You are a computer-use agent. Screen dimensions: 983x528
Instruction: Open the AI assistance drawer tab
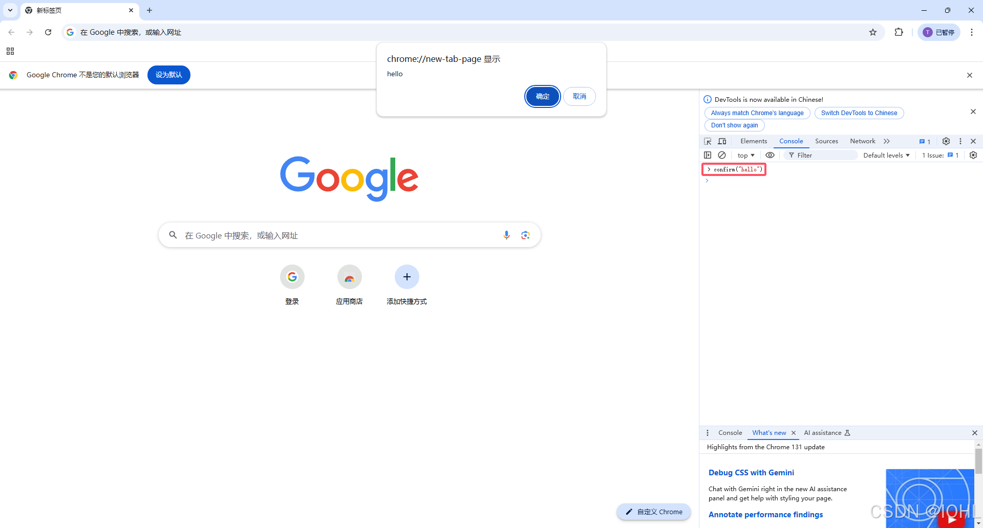point(827,433)
